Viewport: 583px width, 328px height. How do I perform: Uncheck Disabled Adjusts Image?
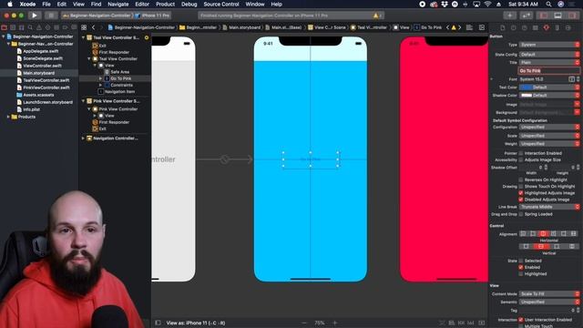[x=521, y=200]
